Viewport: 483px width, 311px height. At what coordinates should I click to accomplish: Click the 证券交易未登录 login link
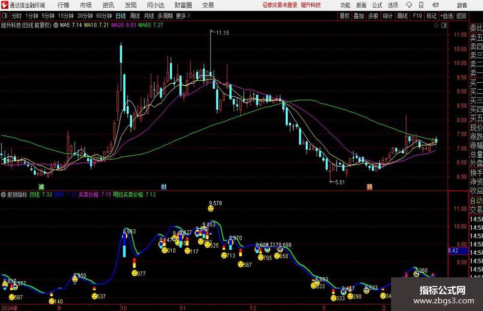pos(280,5)
